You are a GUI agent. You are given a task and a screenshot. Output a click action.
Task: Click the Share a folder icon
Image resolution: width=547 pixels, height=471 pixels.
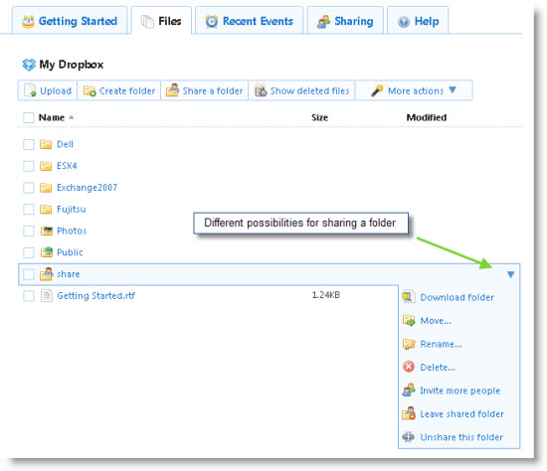point(172,90)
